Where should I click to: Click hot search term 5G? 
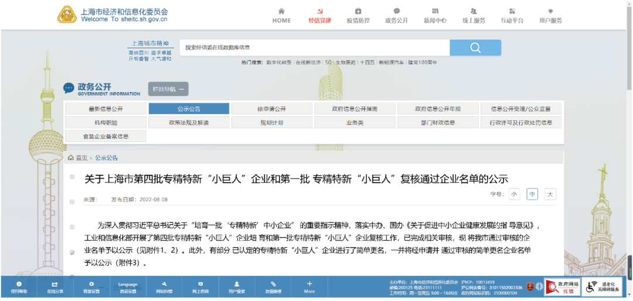[x=328, y=63]
